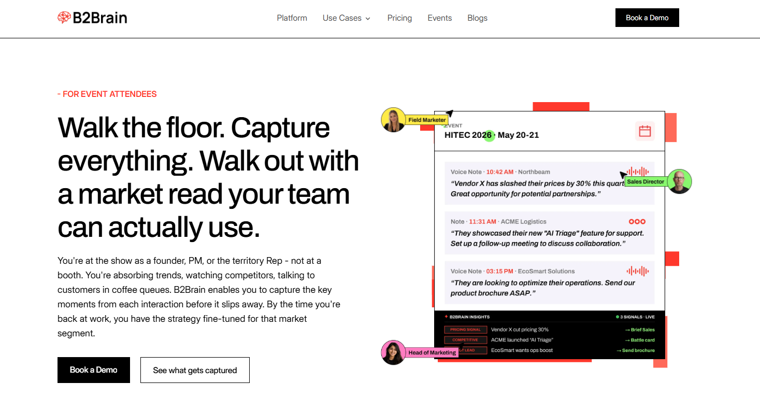Click EcoSmart wants ops boost insight
Viewport: 760px width, 397px height.
[522, 350]
